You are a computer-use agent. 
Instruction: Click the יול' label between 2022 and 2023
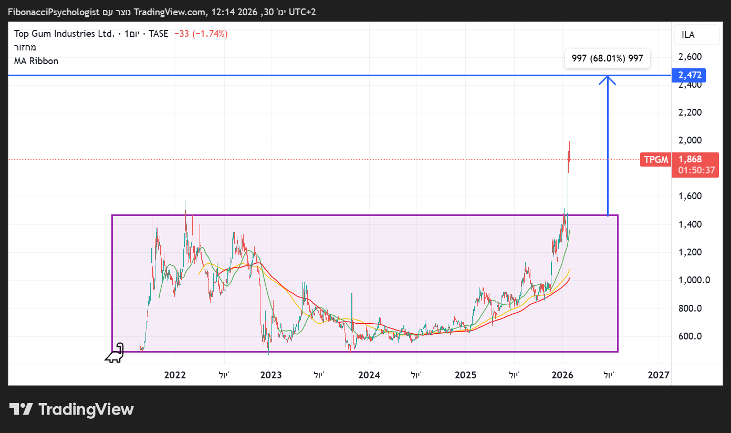click(x=225, y=375)
